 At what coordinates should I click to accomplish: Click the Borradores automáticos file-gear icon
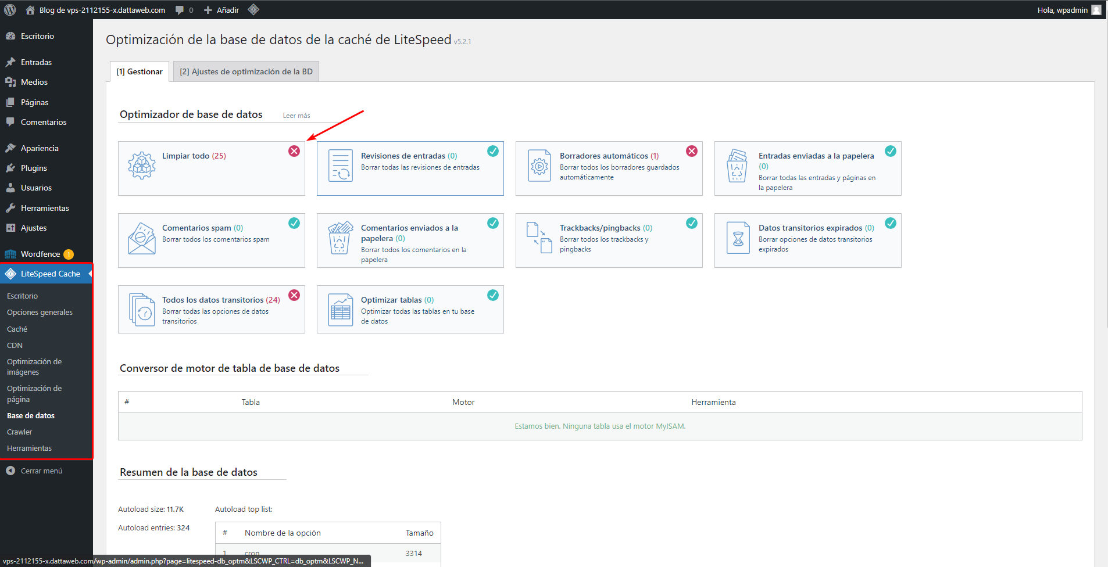(x=539, y=166)
